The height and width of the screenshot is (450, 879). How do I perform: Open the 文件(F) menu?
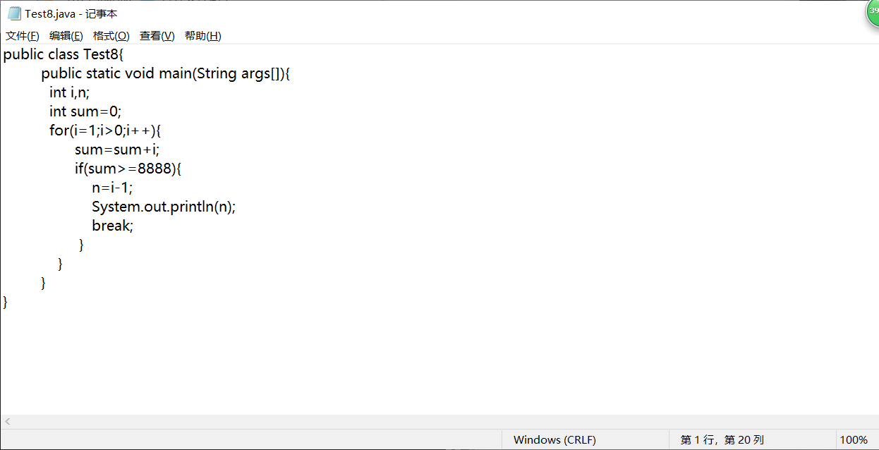pos(23,36)
